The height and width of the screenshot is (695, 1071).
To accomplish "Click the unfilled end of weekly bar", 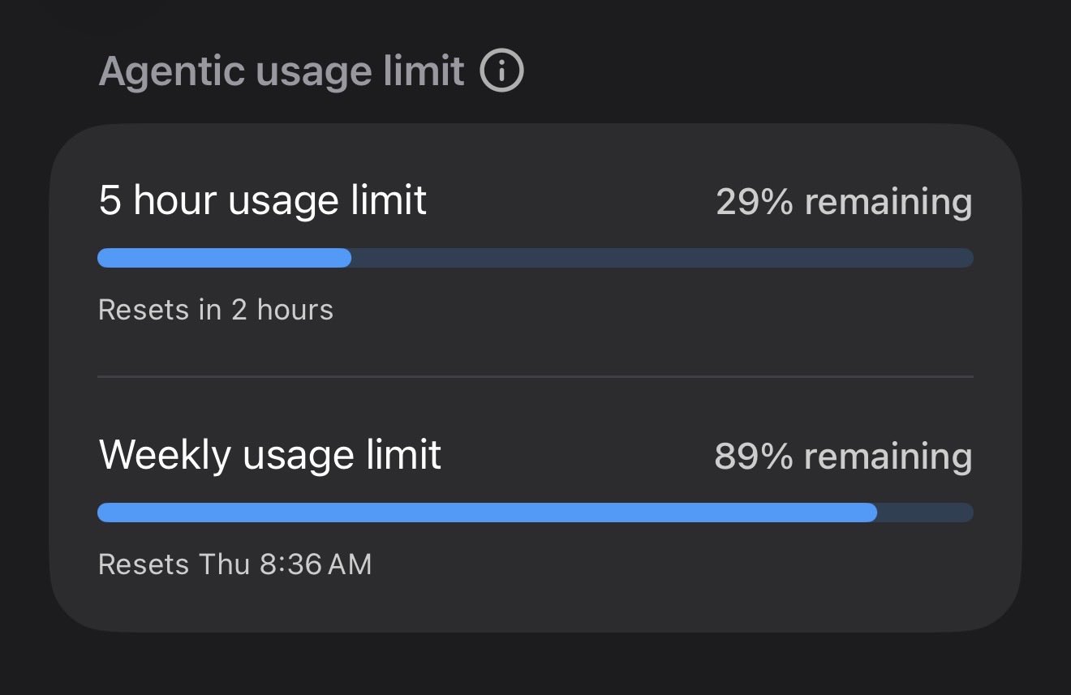I will coord(926,513).
